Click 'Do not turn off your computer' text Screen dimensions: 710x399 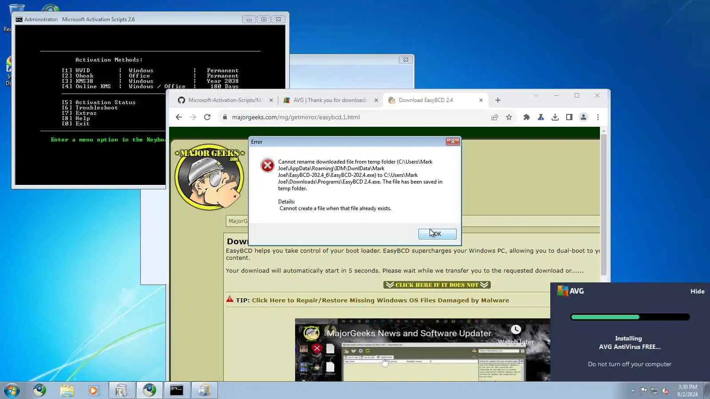[630, 364]
